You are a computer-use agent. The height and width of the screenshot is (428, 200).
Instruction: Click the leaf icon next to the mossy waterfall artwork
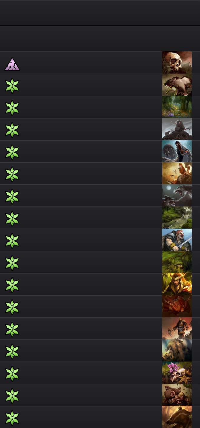[12, 219]
